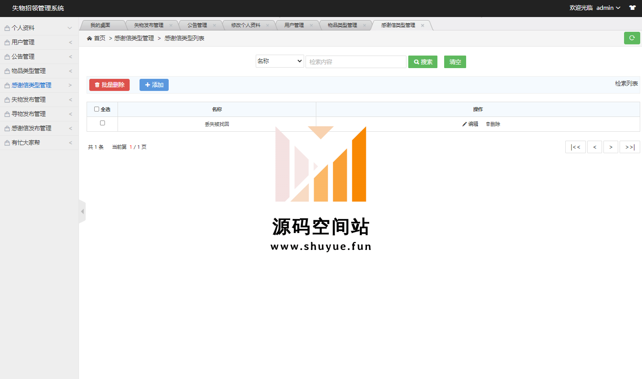
Task: Click the shirt skin icon in header
Action: (x=633, y=8)
